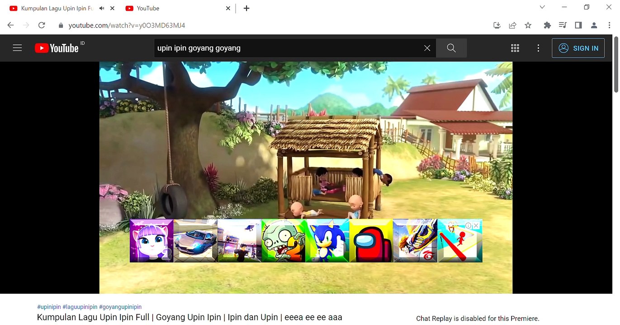Open the Chrome three-dot menu
This screenshot has width=620, height=325.
tap(609, 25)
